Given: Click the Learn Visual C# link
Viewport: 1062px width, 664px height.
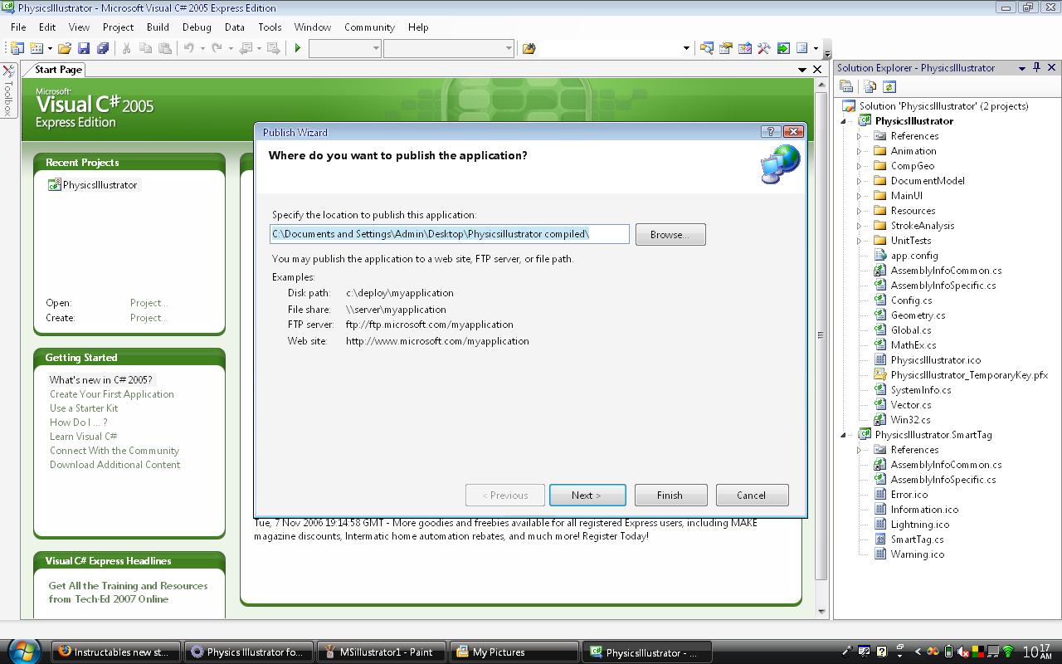Looking at the screenshot, I should (83, 436).
